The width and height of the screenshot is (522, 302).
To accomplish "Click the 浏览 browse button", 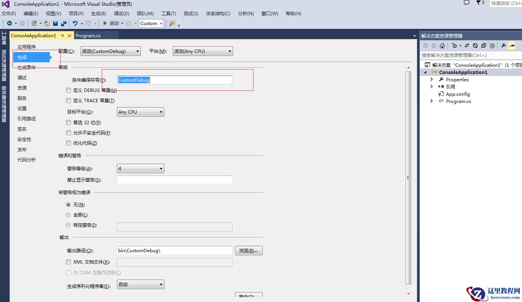I will coord(249,251).
